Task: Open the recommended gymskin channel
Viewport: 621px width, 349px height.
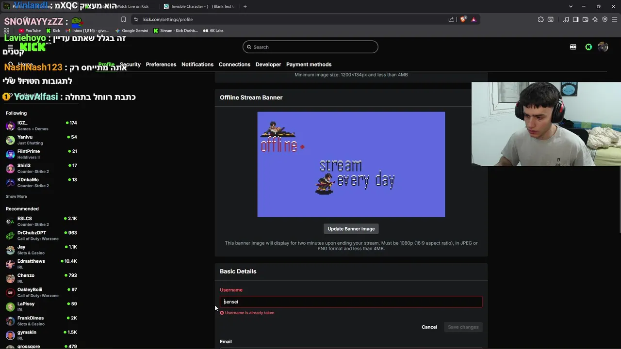Action: (41, 335)
